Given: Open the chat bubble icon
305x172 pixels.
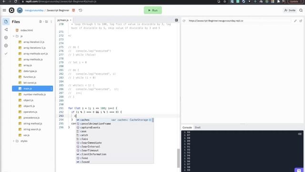Looking at the screenshot, I should 299,170.
